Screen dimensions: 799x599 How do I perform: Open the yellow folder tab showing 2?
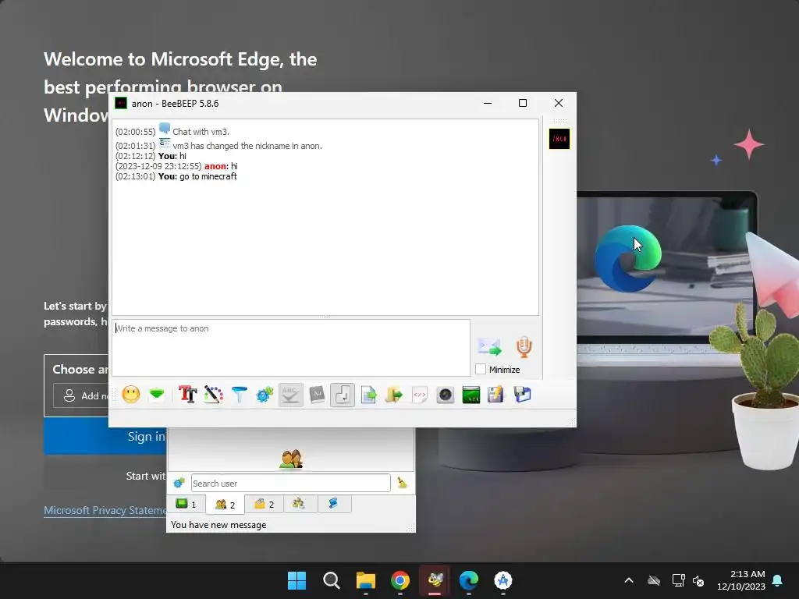[x=265, y=504]
